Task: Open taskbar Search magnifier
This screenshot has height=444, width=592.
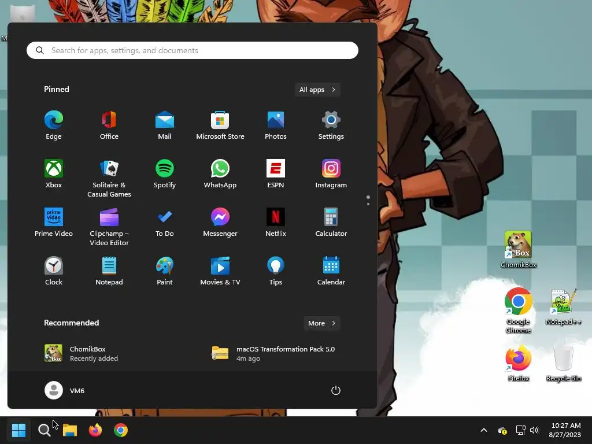Action: pyautogui.click(x=44, y=430)
